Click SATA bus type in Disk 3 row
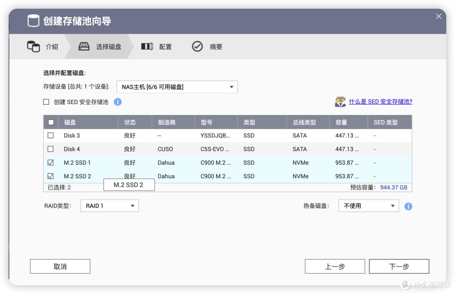The width and height of the screenshot is (455, 294). pyautogui.click(x=300, y=136)
